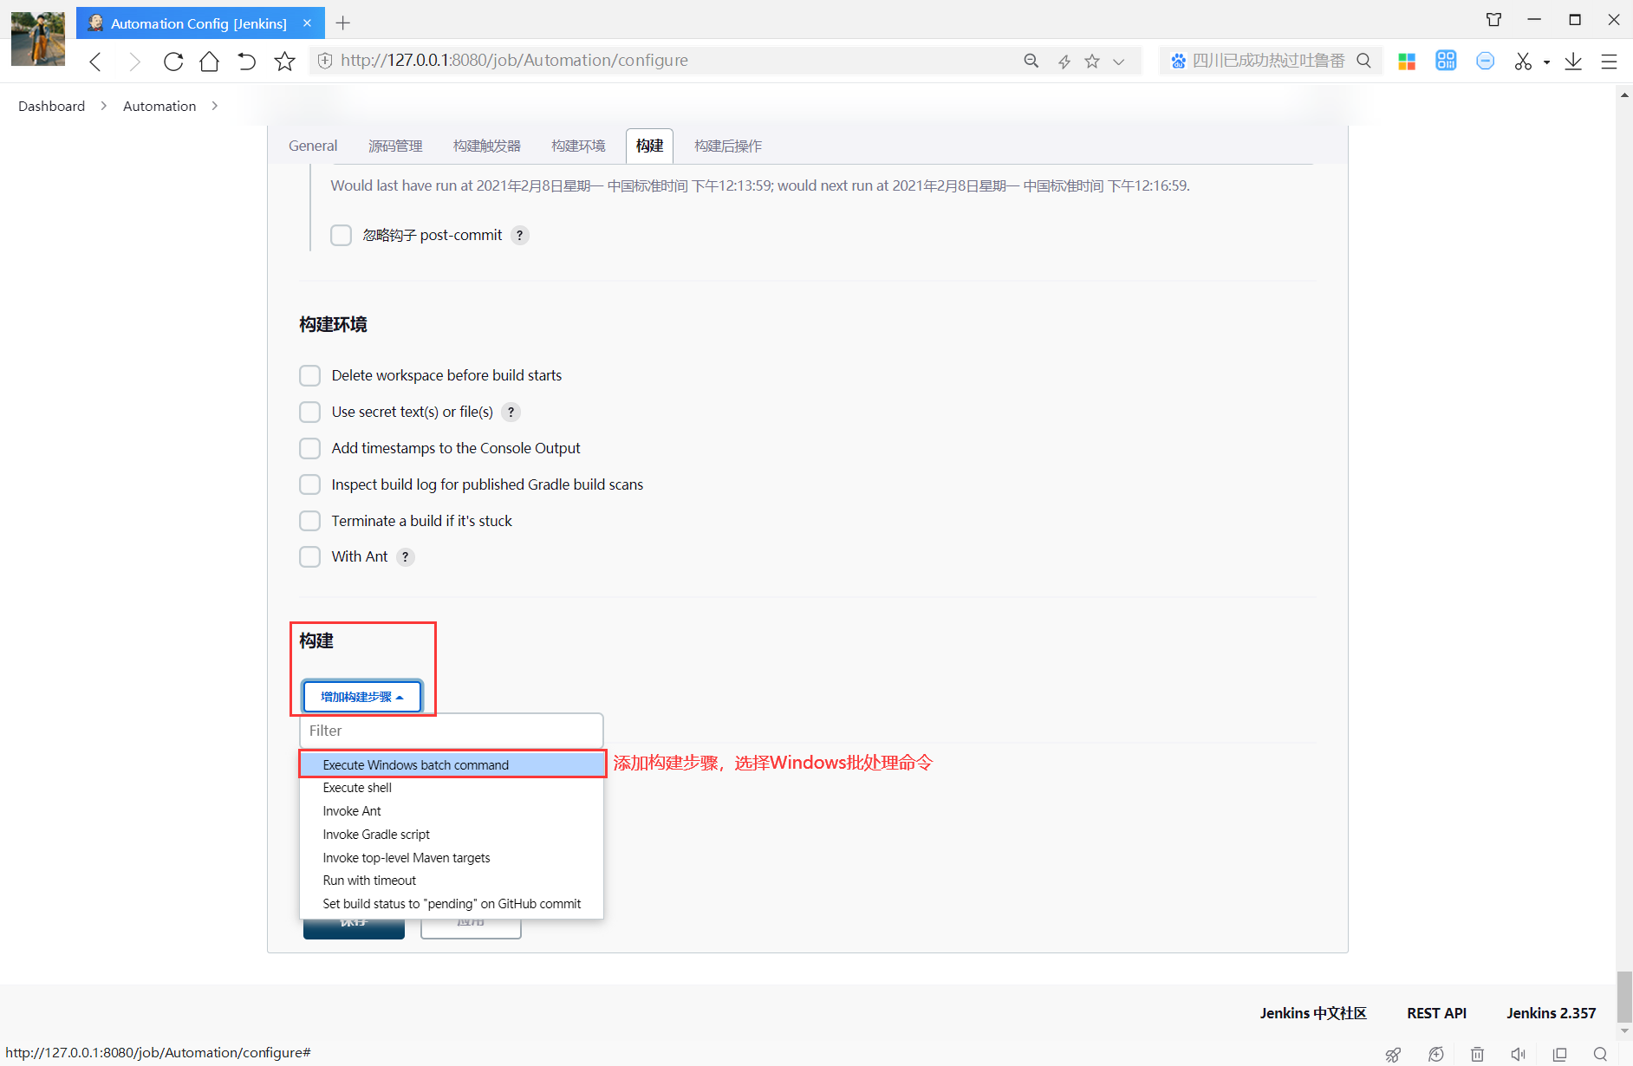Switch to the General tab

point(313,146)
